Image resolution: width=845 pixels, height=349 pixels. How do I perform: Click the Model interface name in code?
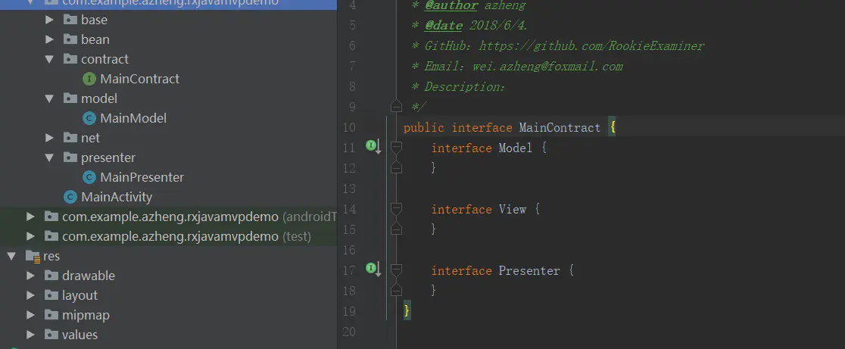(515, 148)
